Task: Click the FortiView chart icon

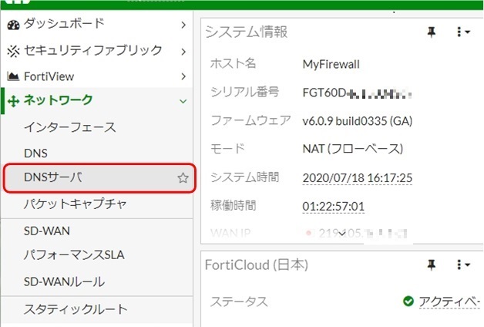Action: tap(12, 76)
